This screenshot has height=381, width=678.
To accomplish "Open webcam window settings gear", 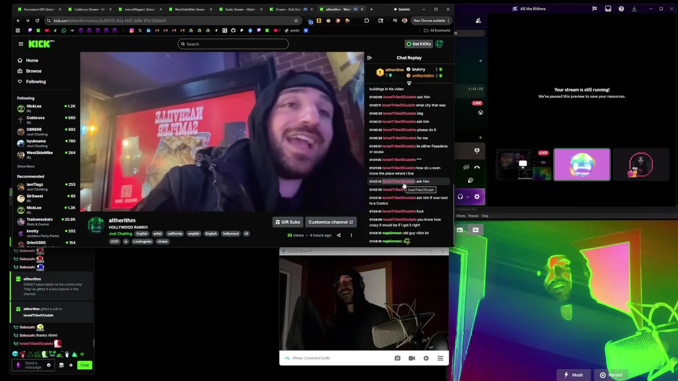I will pos(426,358).
